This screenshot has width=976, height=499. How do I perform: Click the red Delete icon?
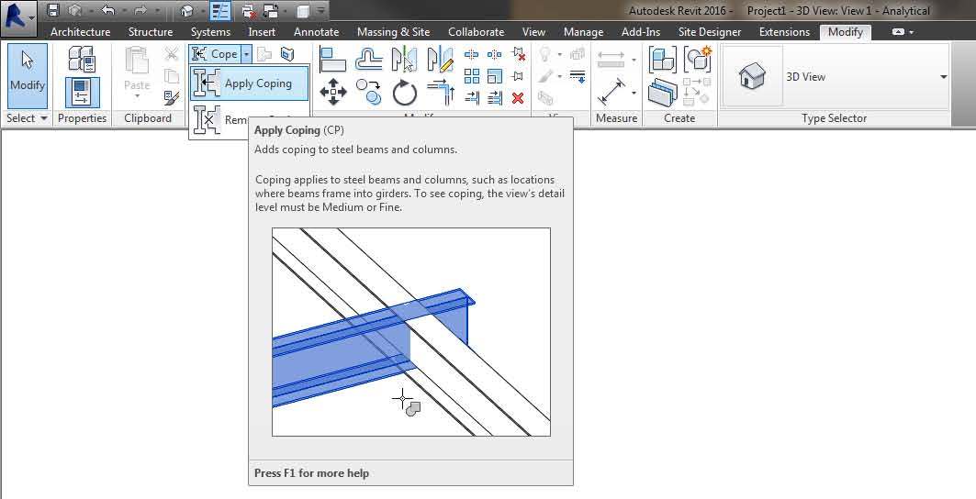click(518, 97)
